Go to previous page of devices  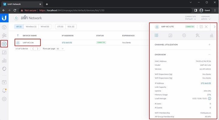point(33,49)
